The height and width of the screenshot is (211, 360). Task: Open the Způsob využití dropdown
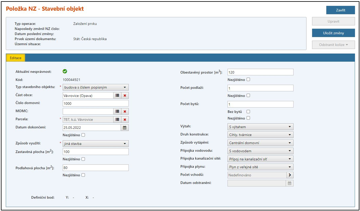point(95,144)
